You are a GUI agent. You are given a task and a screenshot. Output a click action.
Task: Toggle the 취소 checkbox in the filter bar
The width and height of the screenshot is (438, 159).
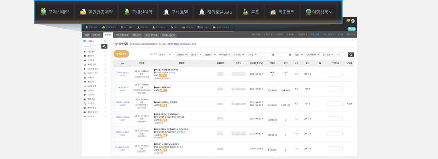(151, 54)
